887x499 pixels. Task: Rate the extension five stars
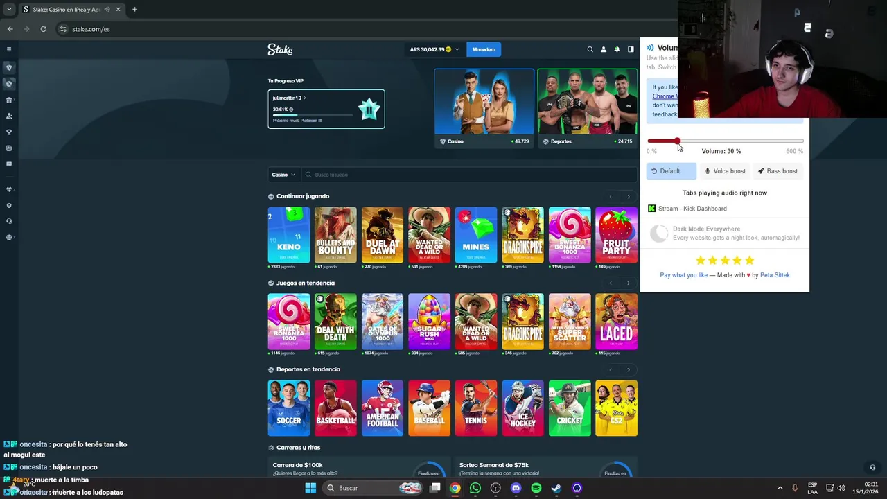(x=749, y=261)
